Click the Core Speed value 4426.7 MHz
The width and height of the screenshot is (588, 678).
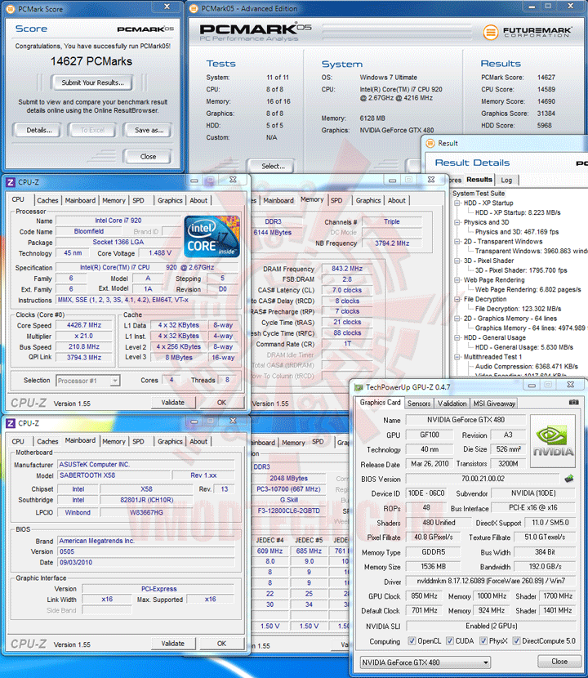tap(84, 325)
